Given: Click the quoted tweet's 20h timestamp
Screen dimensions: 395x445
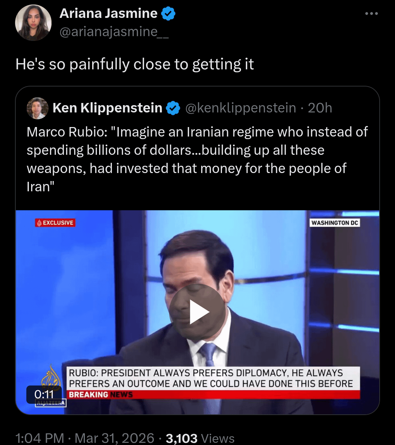Looking at the screenshot, I should pos(320,108).
